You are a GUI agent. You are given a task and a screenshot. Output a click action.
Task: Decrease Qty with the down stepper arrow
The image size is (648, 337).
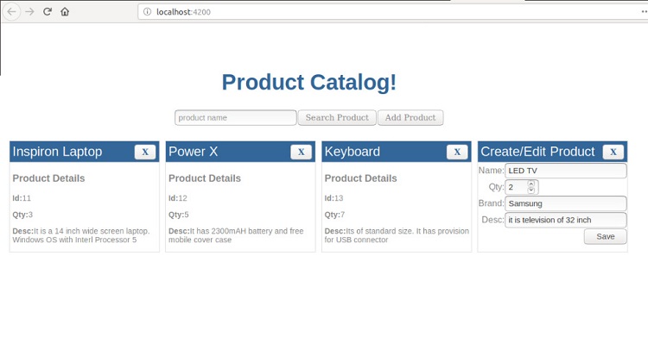(531, 190)
